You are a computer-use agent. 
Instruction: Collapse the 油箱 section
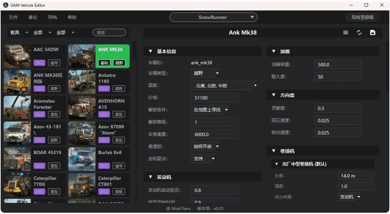coord(273,51)
